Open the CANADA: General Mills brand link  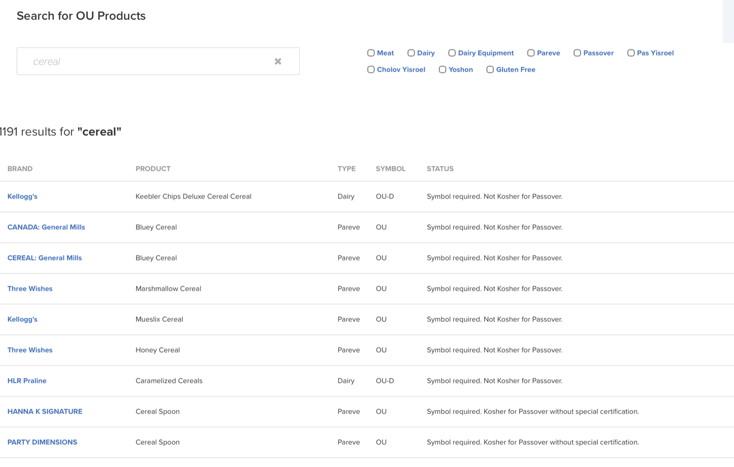coord(46,227)
